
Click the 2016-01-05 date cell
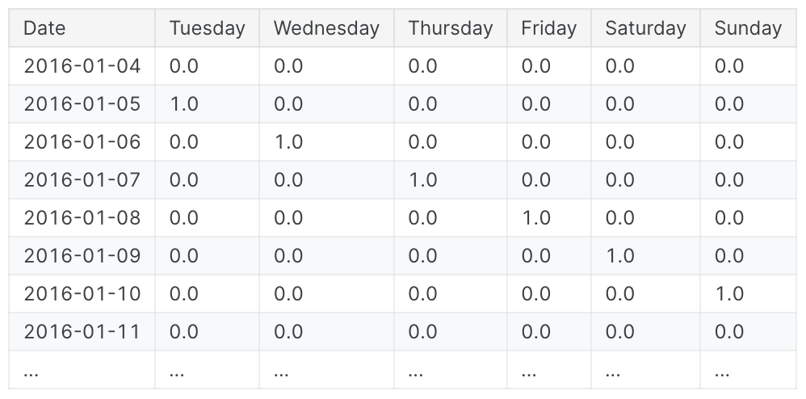(x=82, y=104)
